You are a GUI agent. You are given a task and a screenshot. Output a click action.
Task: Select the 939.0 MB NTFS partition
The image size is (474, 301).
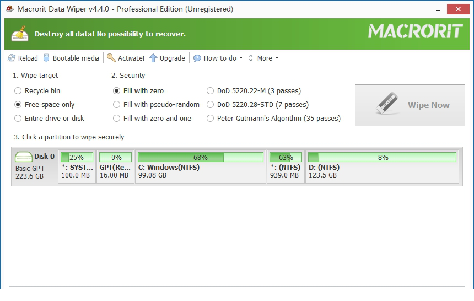click(x=286, y=166)
